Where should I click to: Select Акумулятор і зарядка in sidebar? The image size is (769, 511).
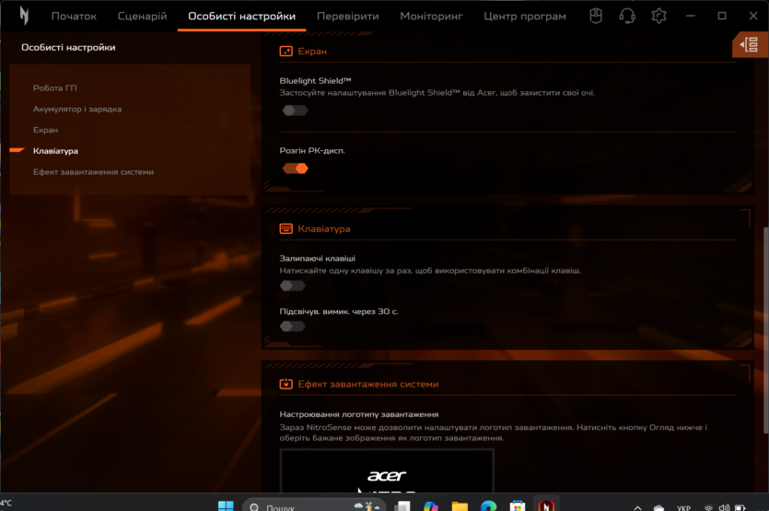tap(77, 109)
